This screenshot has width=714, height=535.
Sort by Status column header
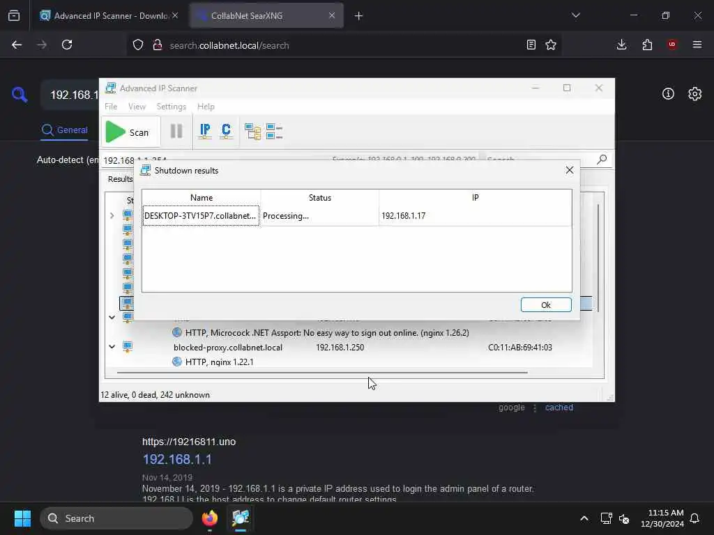[x=319, y=197]
